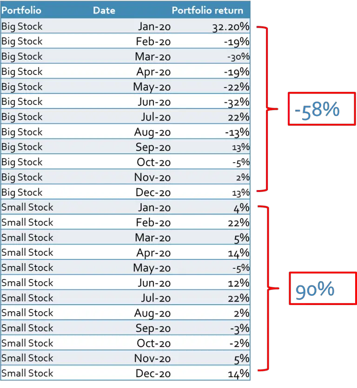Click Small Stock's Dec-20 return of 14%
Screen dimensions: 357x388
[239, 373]
